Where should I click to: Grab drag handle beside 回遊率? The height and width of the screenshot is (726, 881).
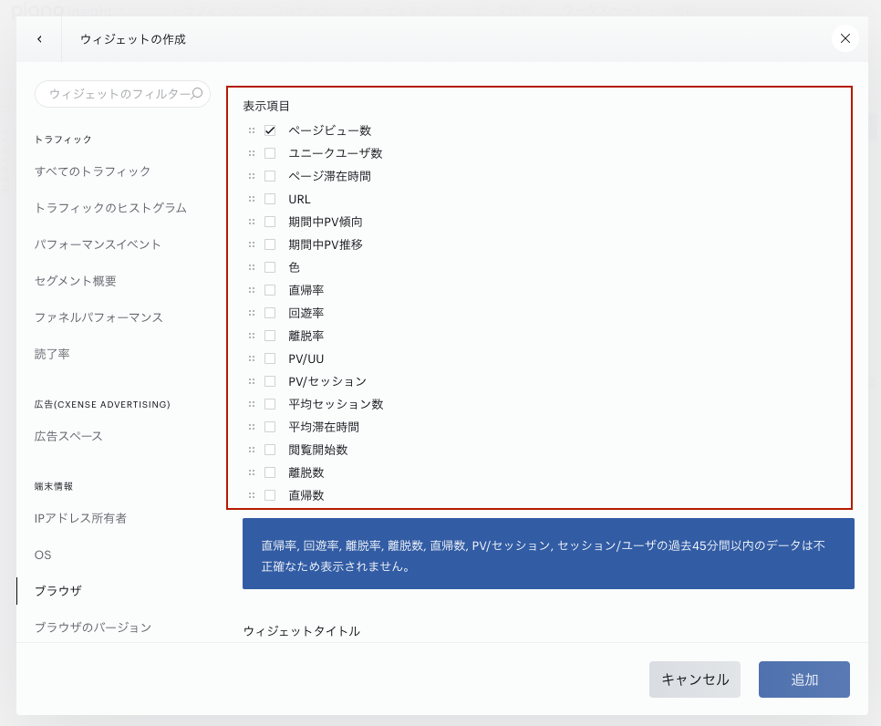(x=252, y=313)
